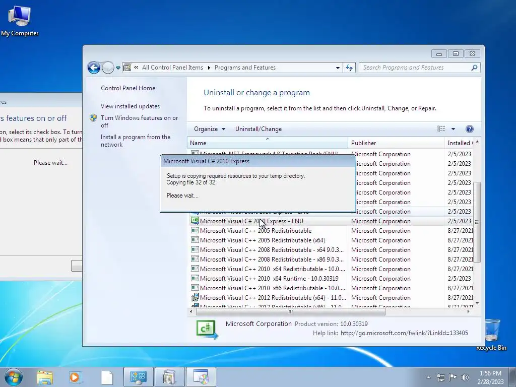Viewport: 516px width, 387px height.
Task: Open Action Center flag icon
Action: pyautogui.click(x=453, y=377)
